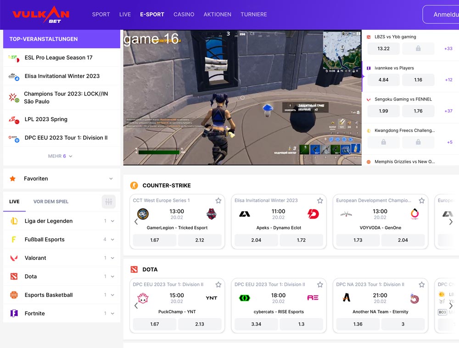Open +33 markets for LBZS vs Ybb
Screen dimensions: 459x348
448,49
